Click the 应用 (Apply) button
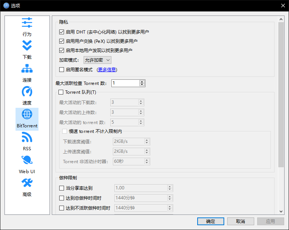 coord(270,222)
